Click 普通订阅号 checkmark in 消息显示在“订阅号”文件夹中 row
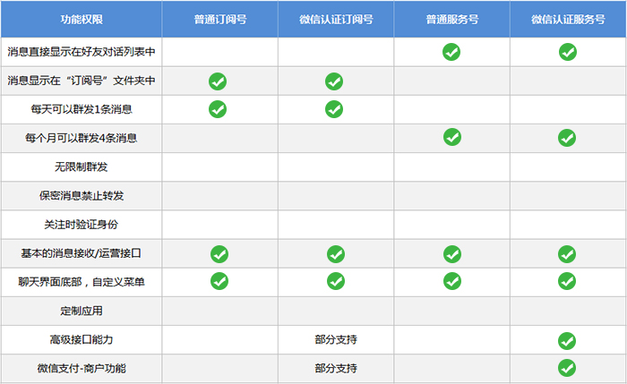 (218, 81)
